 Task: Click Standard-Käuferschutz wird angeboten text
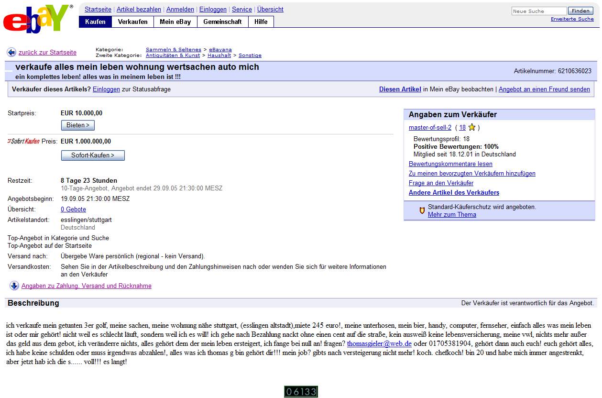click(x=482, y=207)
